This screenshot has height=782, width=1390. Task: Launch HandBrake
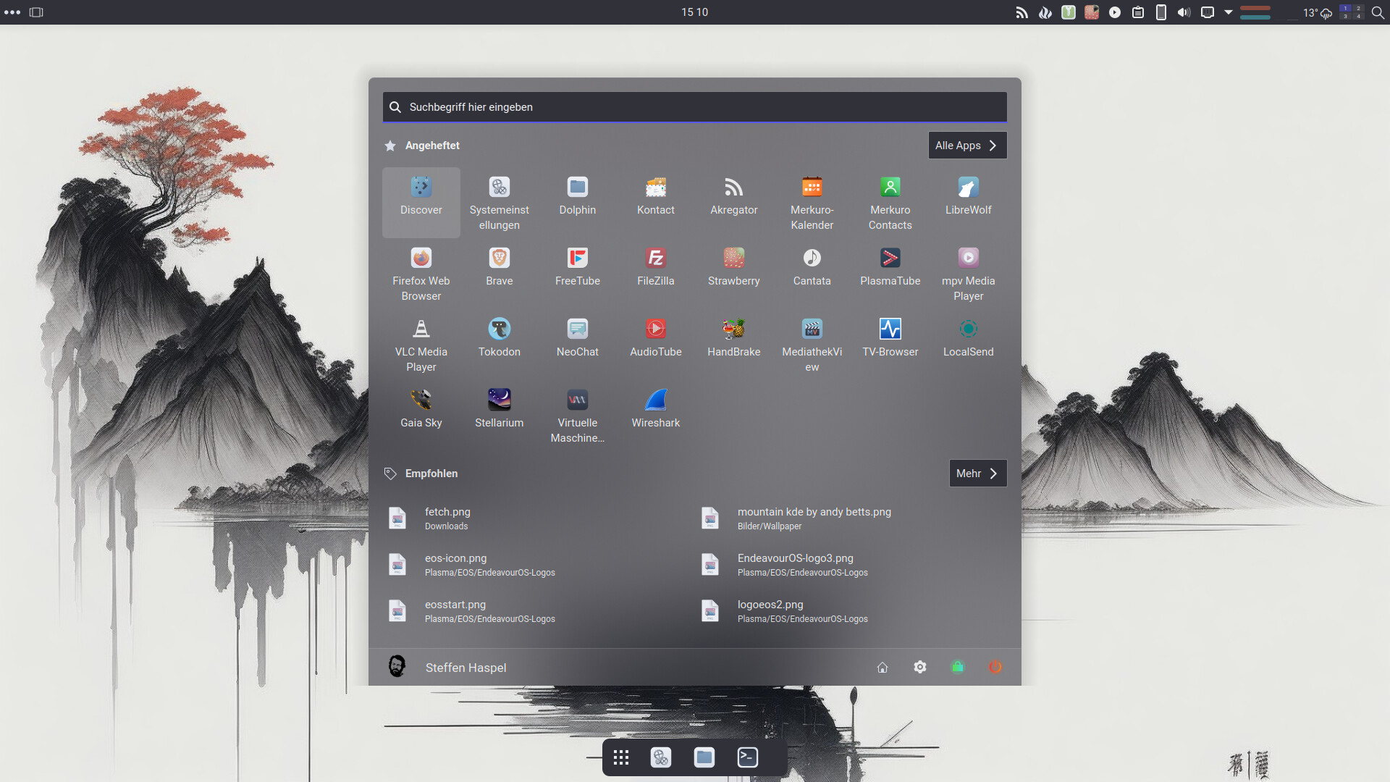[x=733, y=337]
